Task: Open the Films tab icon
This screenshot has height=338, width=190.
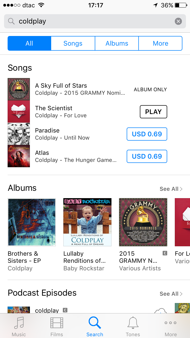Action: coord(57,323)
